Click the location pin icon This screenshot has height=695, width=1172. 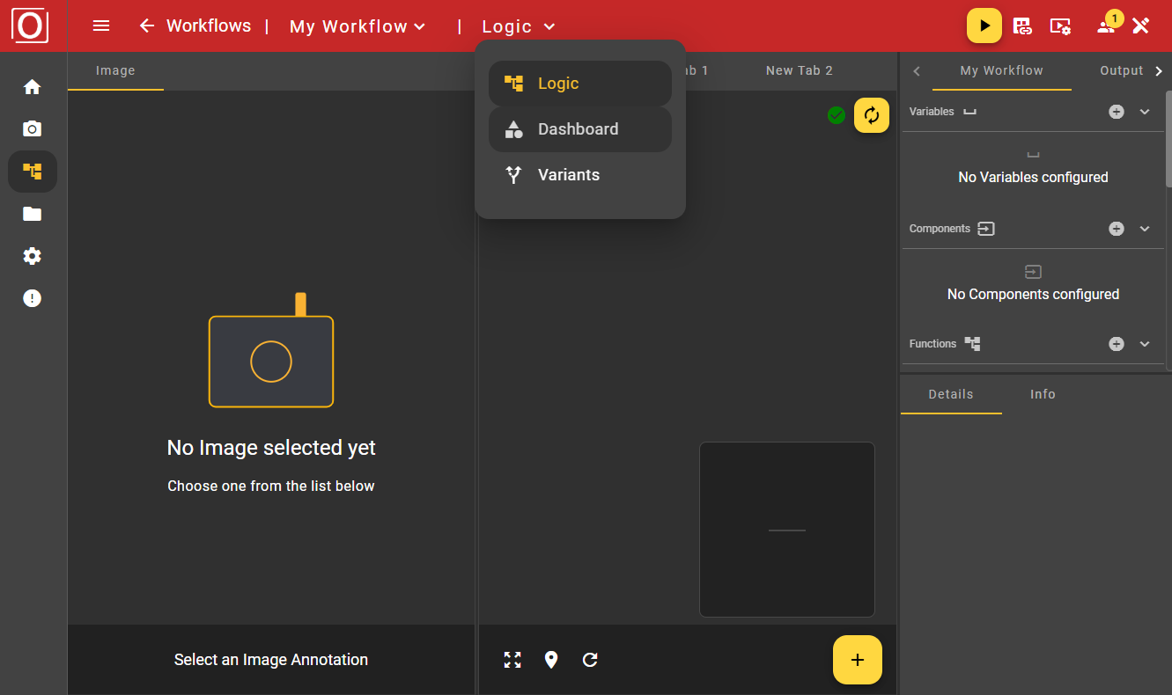pos(551,660)
